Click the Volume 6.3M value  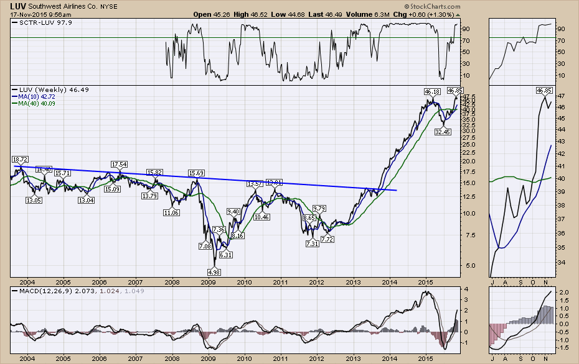(368, 14)
